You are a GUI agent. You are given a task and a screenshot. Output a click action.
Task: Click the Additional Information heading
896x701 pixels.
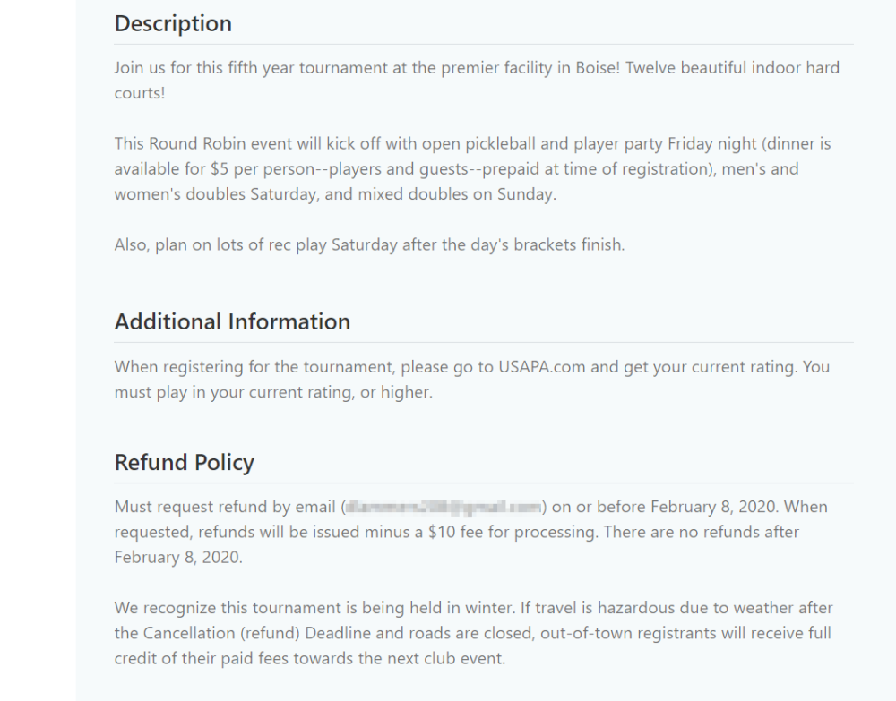[x=232, y=322]
